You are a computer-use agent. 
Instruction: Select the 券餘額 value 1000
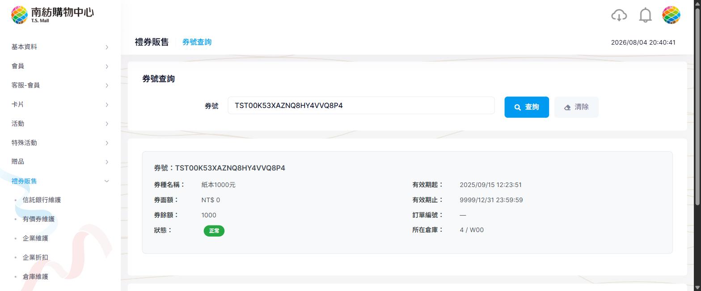209,215
